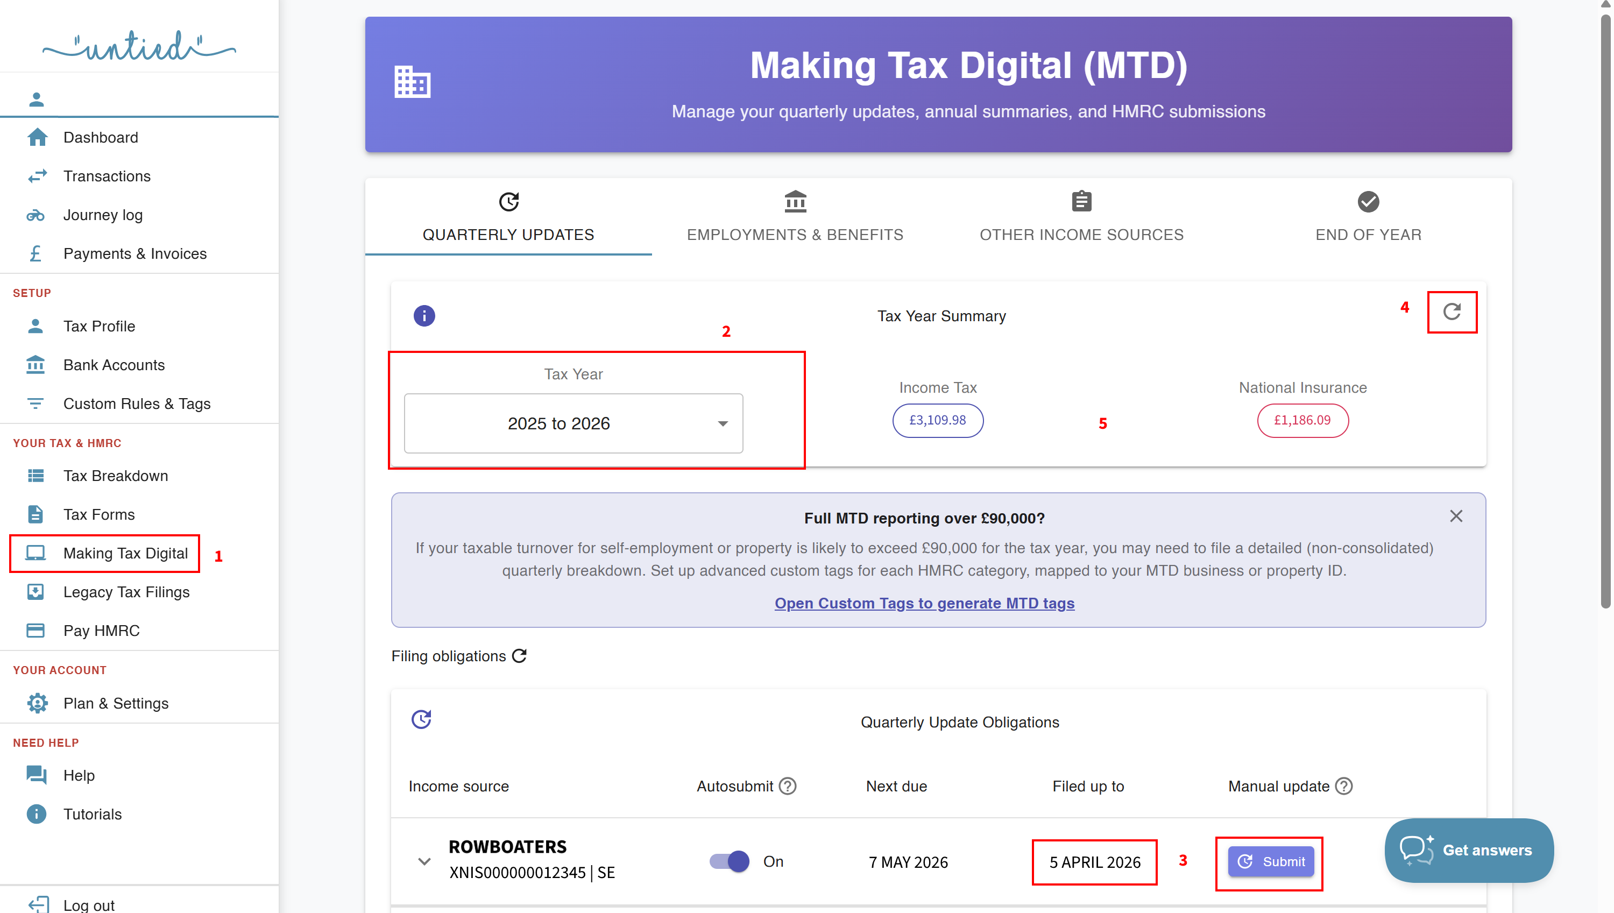
Task: Open Plan & Settings via the gear icon
Action: tap(37, 703)
